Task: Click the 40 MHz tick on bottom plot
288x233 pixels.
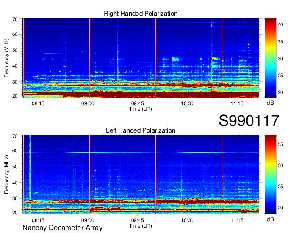Action: point(15,183)
